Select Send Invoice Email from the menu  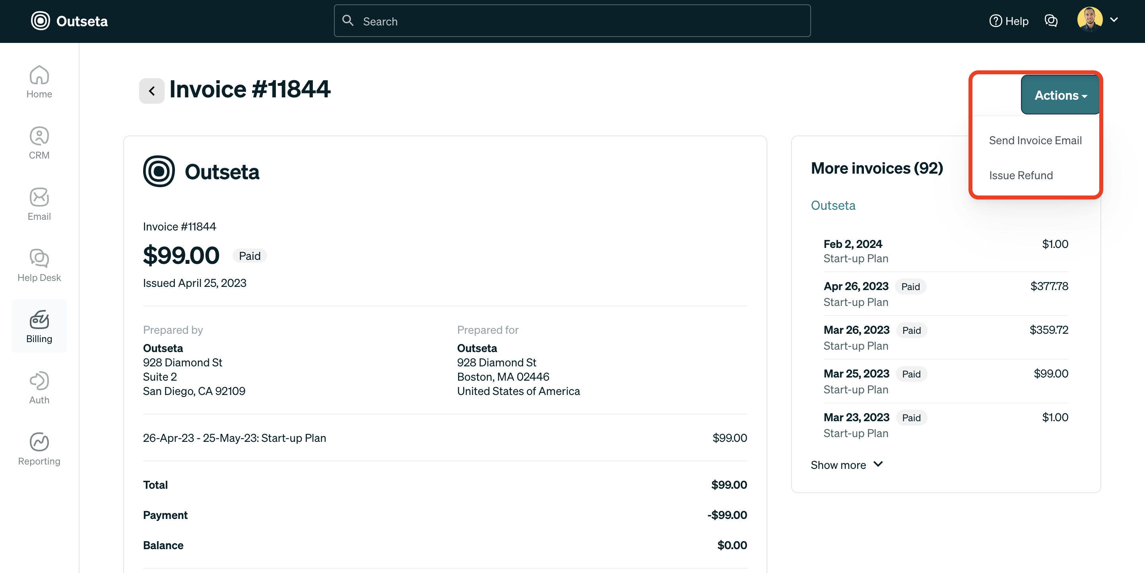[x=1035, y=140]
